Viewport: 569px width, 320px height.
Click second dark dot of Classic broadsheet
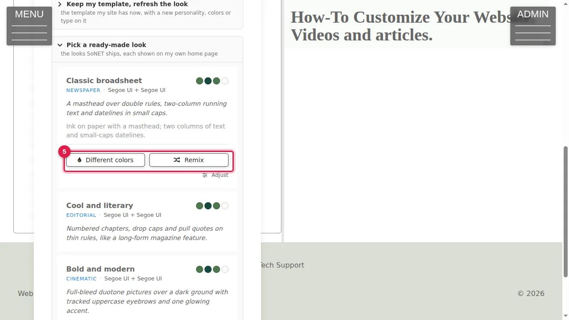(208, 81)
